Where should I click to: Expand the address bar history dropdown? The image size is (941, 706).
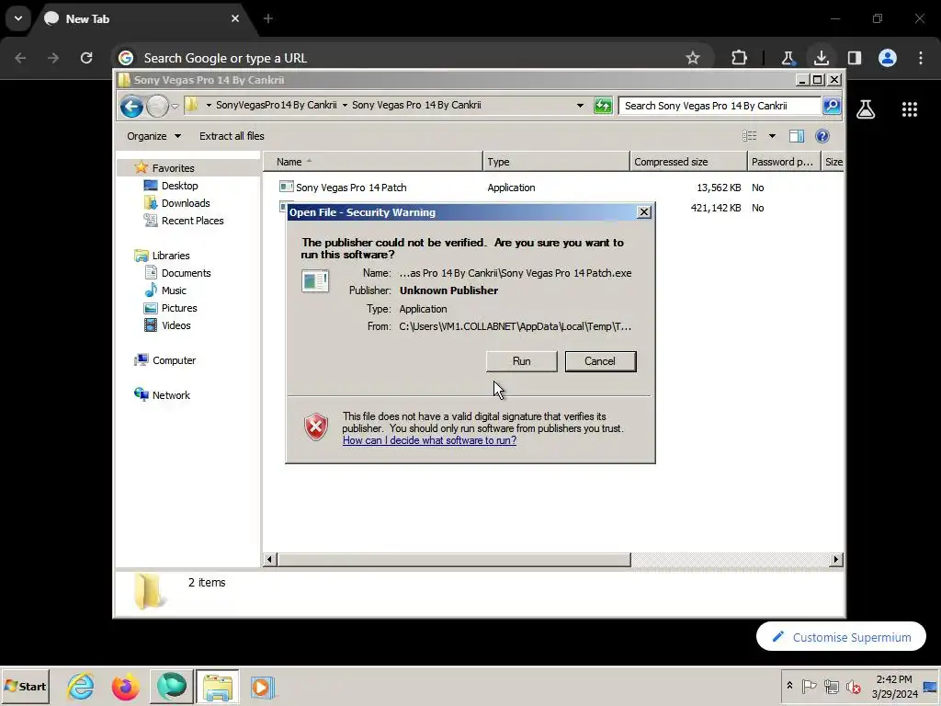click(x=580, y=106)
